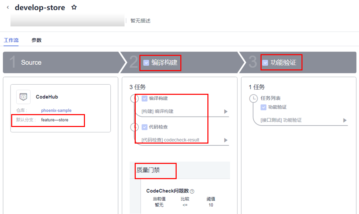This screenshot has width=359, height=214.
Task: Click the clock icon beside 任务列表
Action: pyautogui.click(x=253, y=98)
